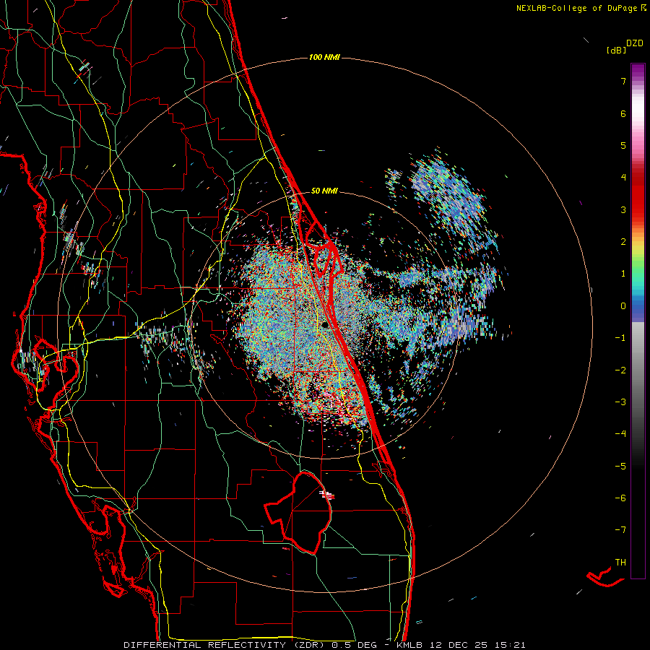The image size is (650, 650).
Task: Click the 4 value on color scale
Action: [623, 178]
